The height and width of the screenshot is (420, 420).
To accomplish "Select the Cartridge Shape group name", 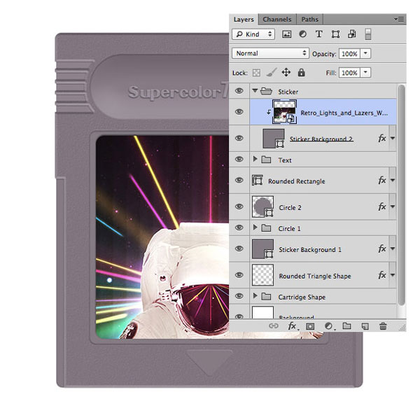I will pyautogui.click(x=302, y=297).
